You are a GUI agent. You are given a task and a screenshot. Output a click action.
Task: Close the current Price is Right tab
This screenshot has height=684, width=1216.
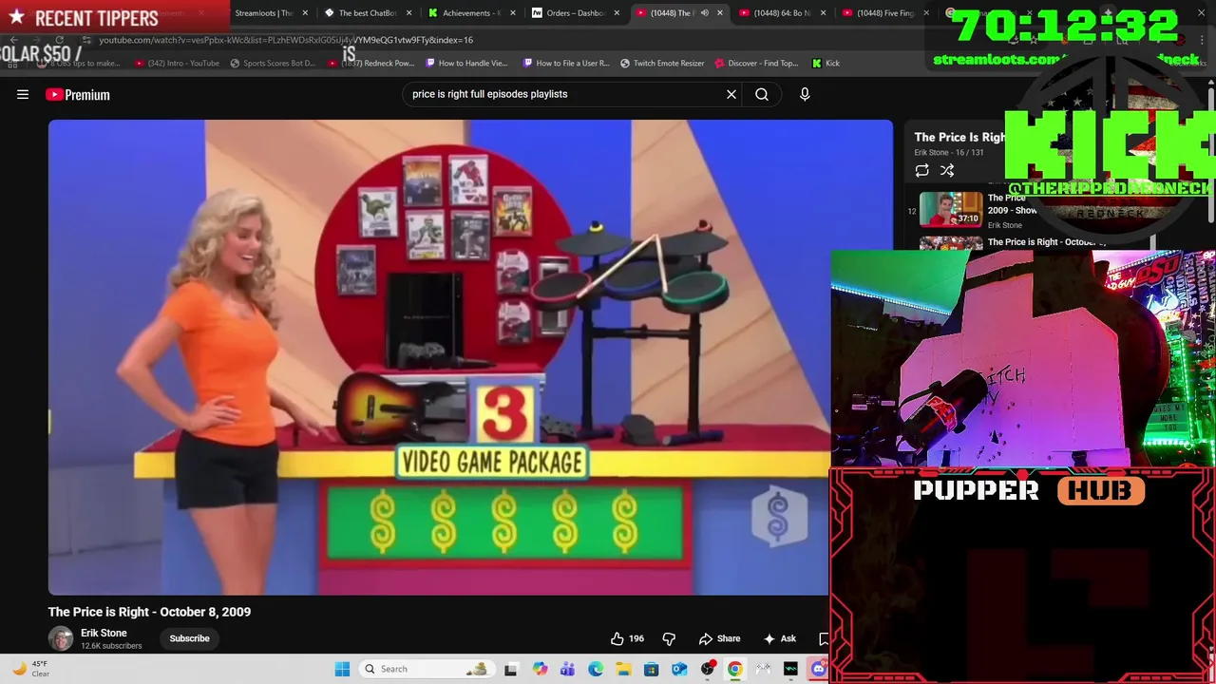click(720, 13)
